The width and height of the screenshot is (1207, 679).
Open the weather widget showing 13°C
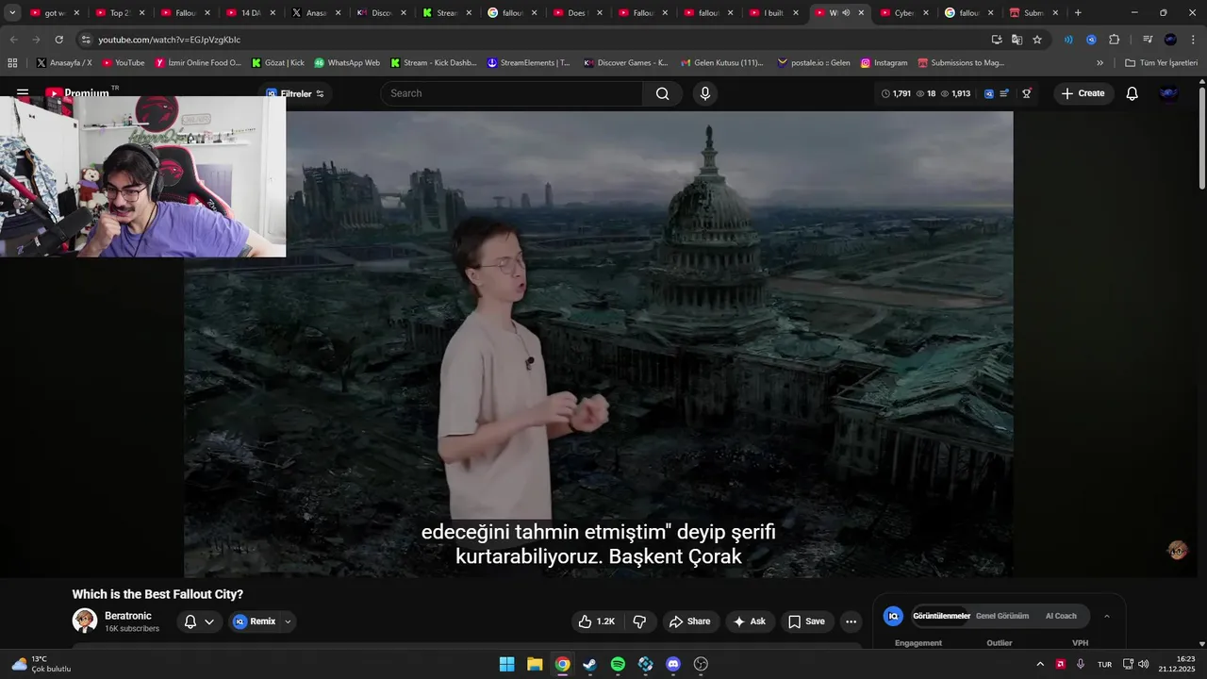[x=41, y=664]
